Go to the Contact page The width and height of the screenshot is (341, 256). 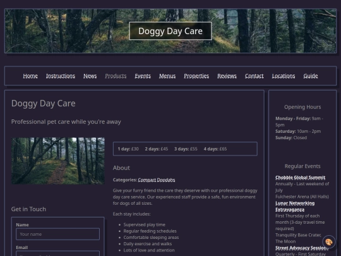[x=254, y=76]
